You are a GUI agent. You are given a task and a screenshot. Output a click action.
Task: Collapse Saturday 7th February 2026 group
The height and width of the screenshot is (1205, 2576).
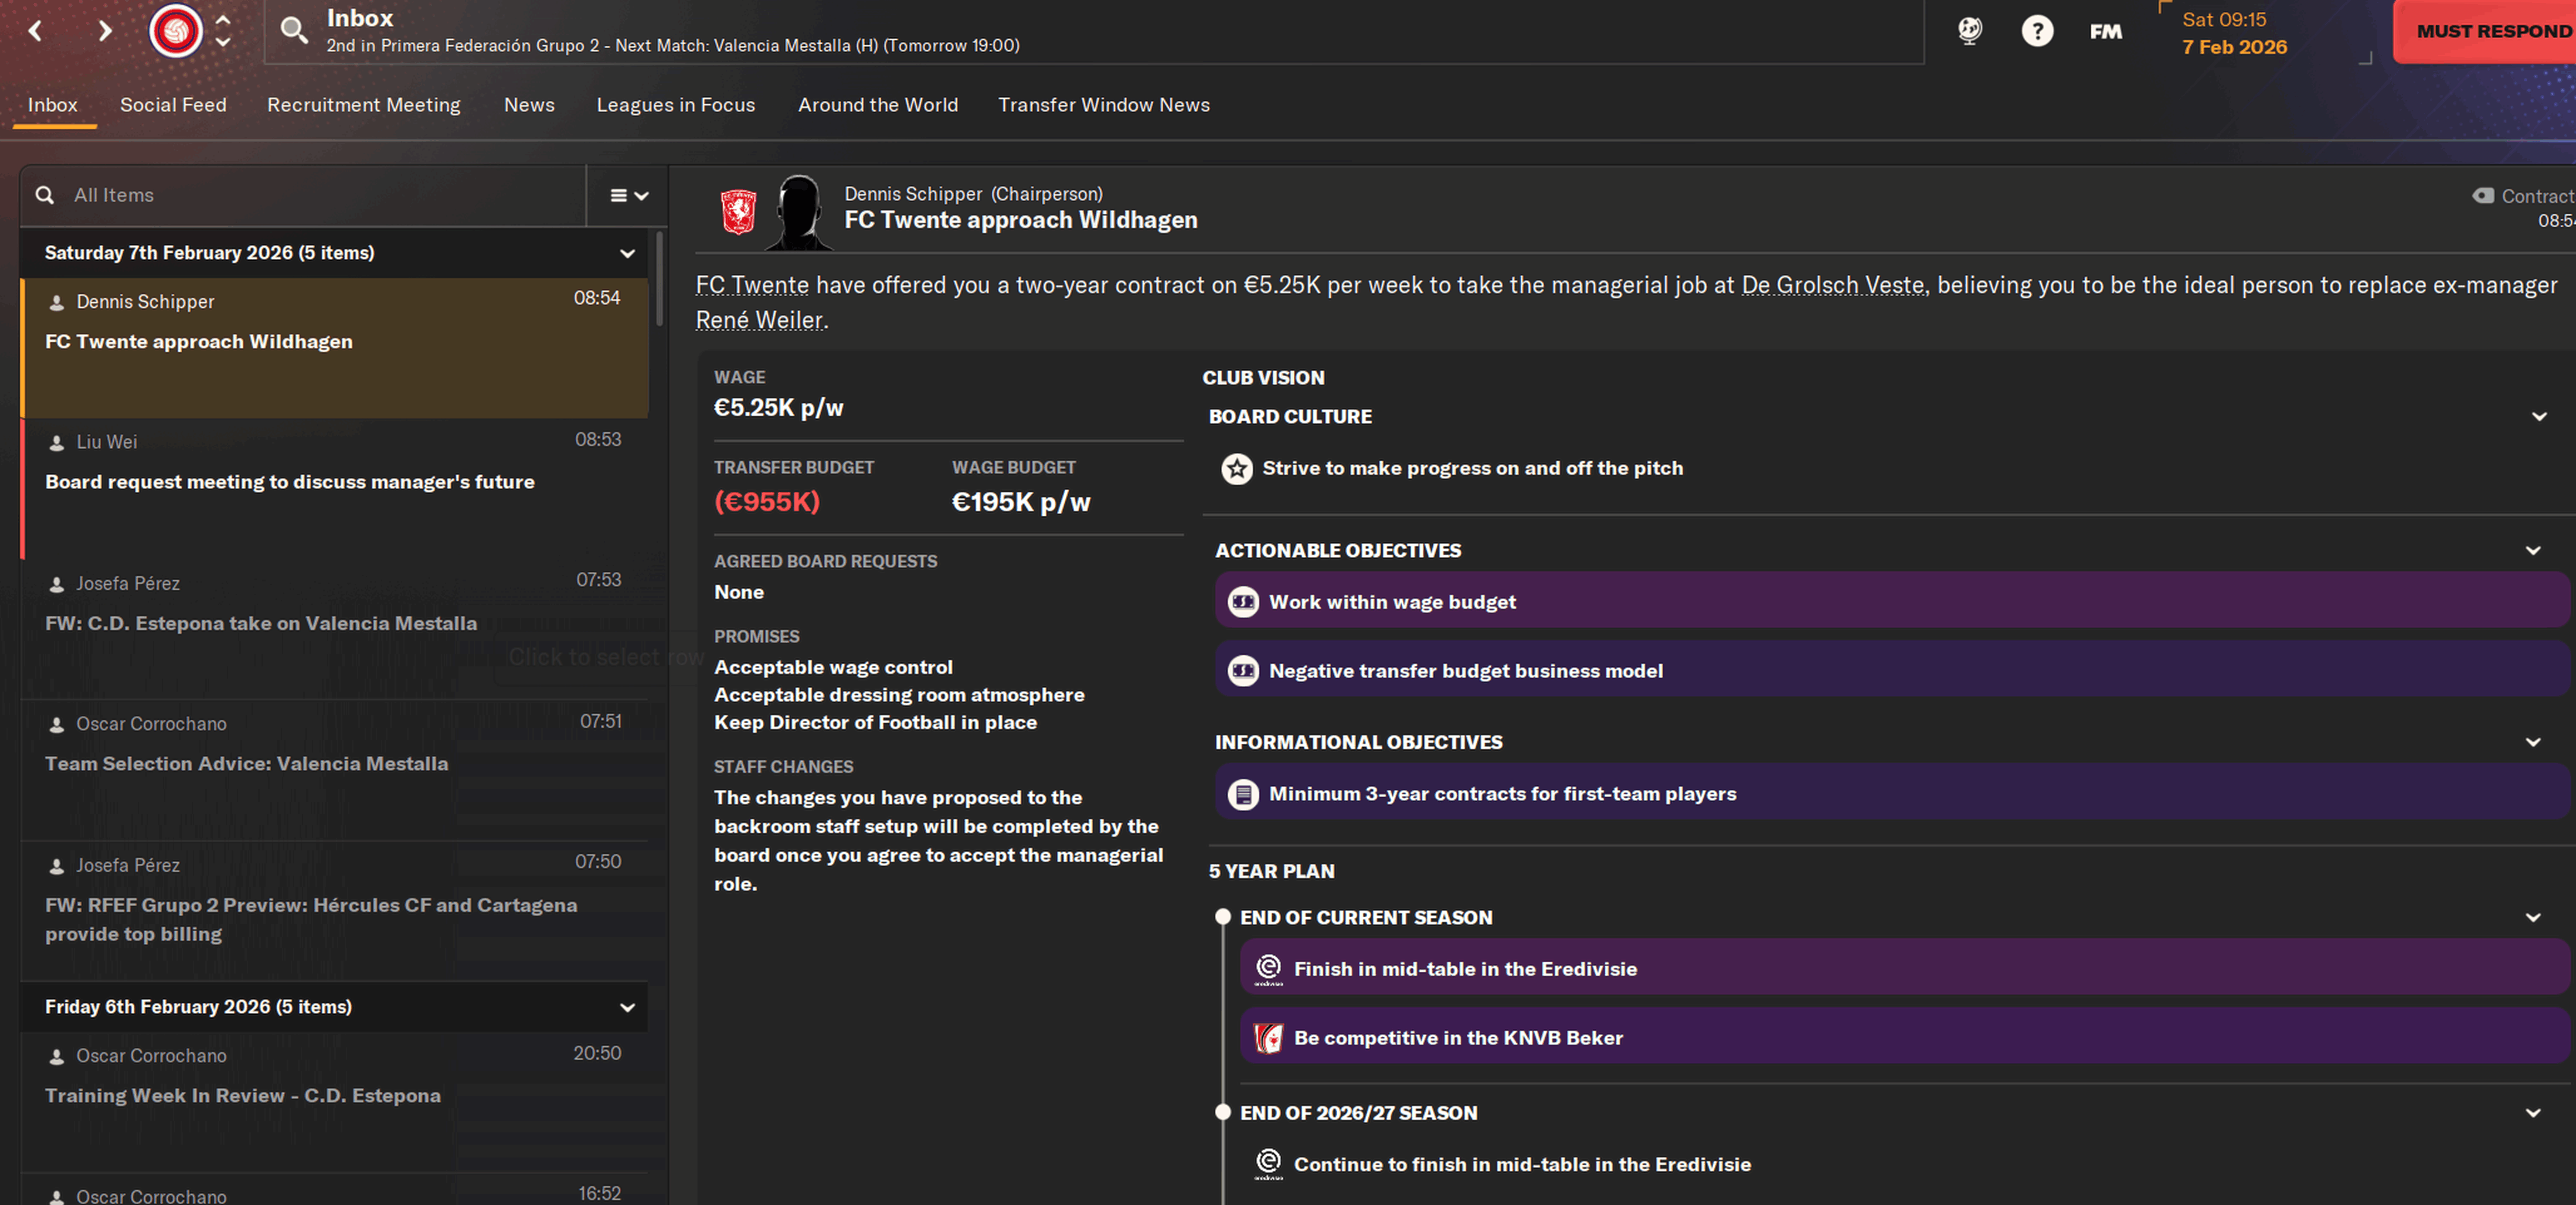point(627,253)
